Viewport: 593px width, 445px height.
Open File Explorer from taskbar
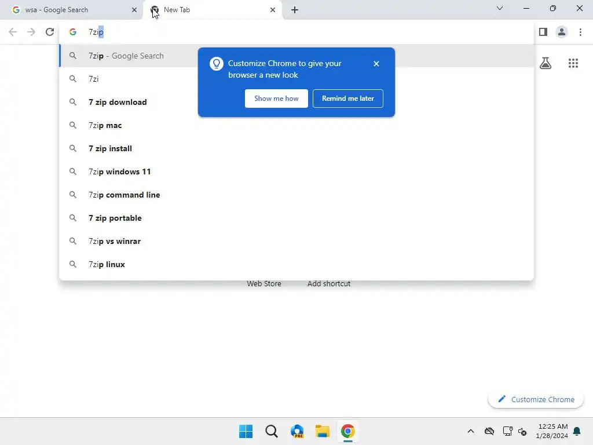coord(322,431)
